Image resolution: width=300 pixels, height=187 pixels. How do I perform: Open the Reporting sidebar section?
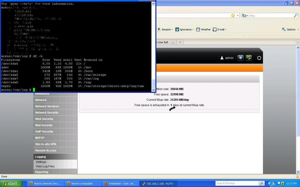click(42, 172)
